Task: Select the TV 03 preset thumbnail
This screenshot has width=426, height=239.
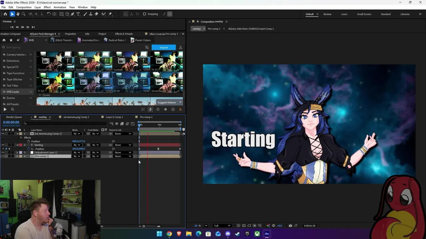Action: pos(93,82)
